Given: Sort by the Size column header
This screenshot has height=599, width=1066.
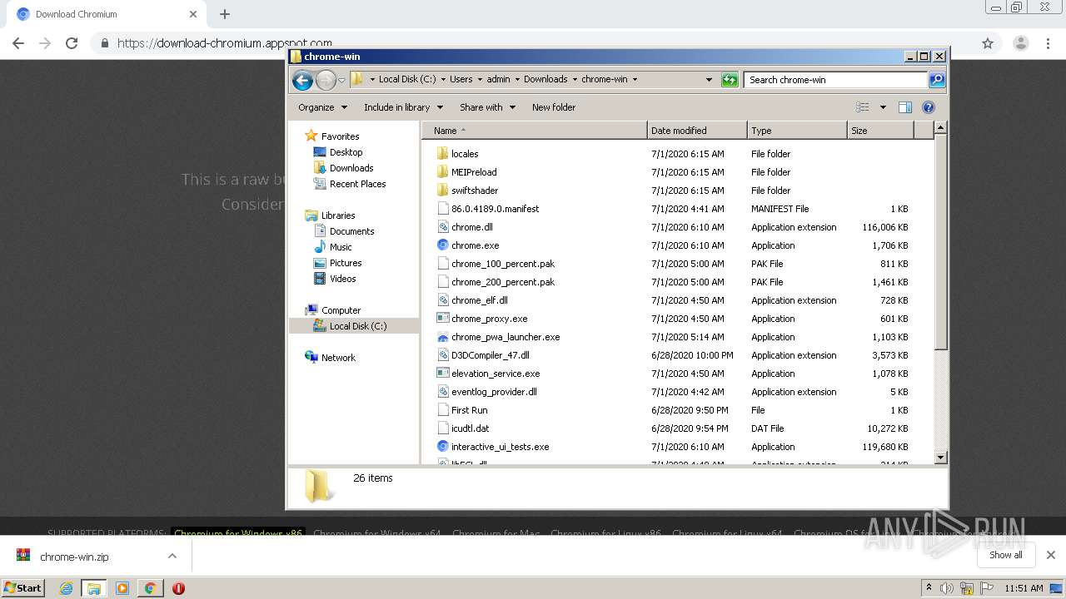Looking at the screenshot, I should click(x=880, y=131).
